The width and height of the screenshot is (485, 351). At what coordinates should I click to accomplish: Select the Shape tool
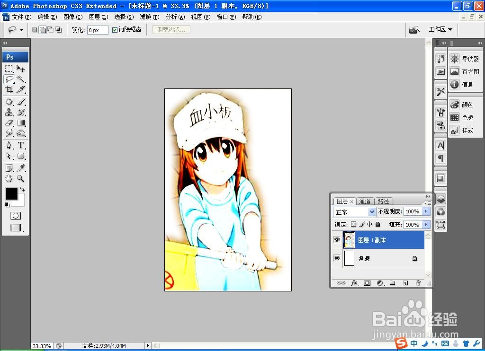(21, 156)
